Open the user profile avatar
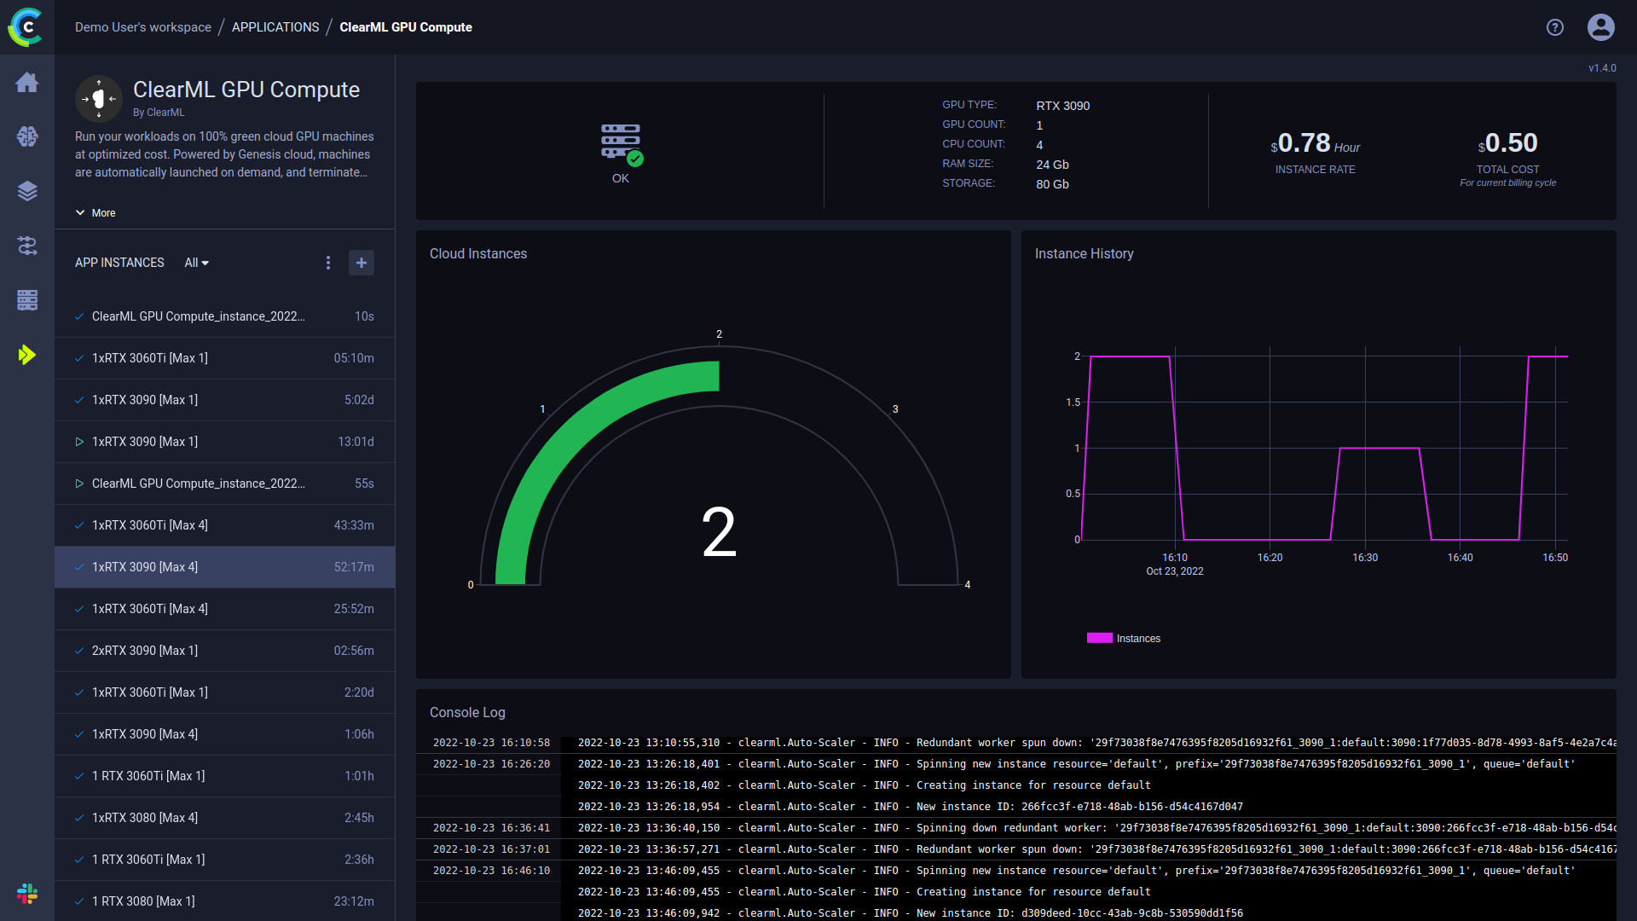 point(1600,27)
